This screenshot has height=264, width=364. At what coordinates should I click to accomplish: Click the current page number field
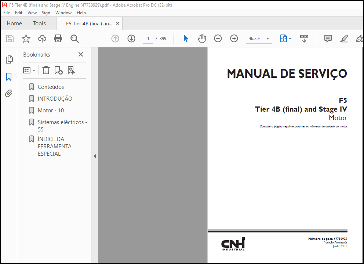(x=148, y=39)
